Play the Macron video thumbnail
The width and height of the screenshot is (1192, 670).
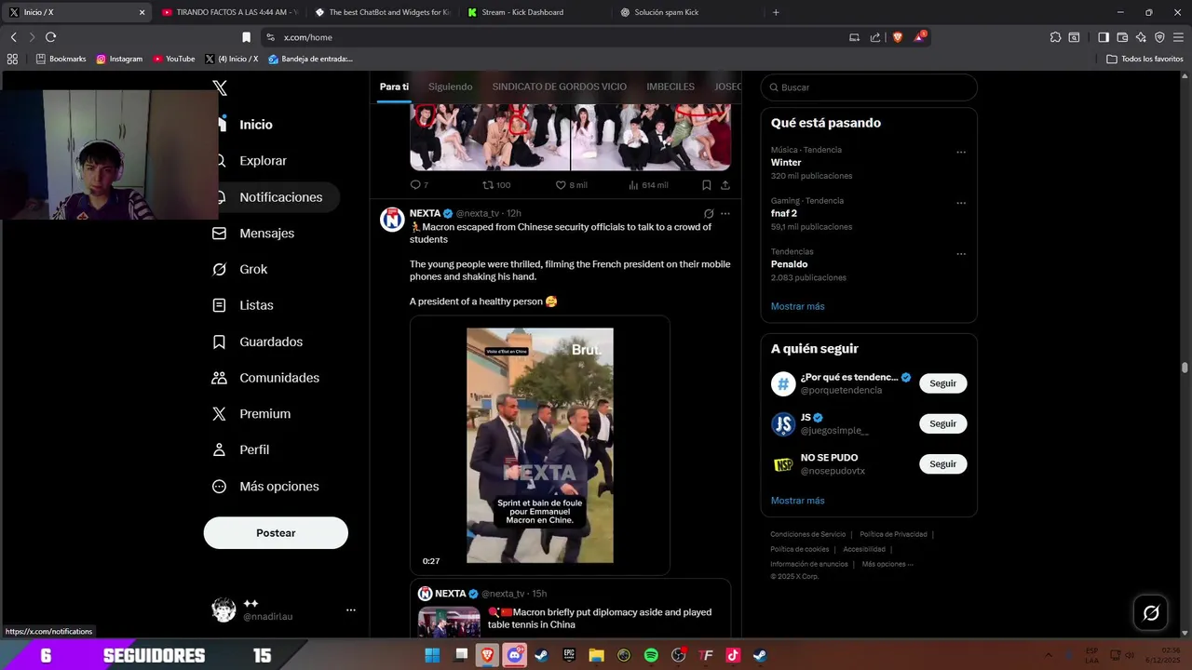tap(540, 446)
